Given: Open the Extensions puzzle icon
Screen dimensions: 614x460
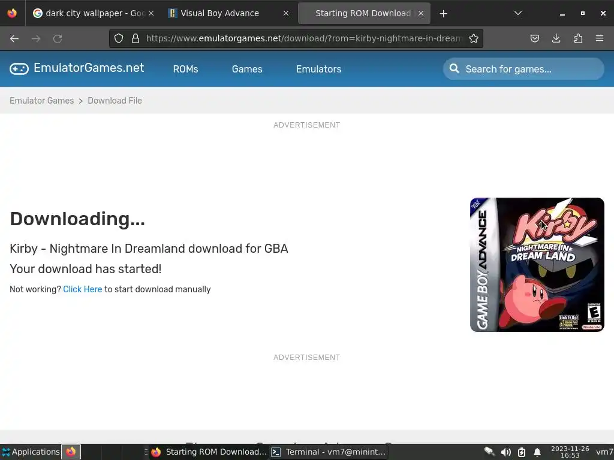Looking at the screenshot, I should (x=578, y=38).
